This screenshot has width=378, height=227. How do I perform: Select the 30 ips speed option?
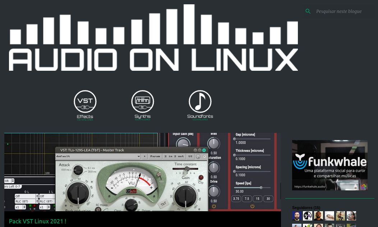(268, 199)
